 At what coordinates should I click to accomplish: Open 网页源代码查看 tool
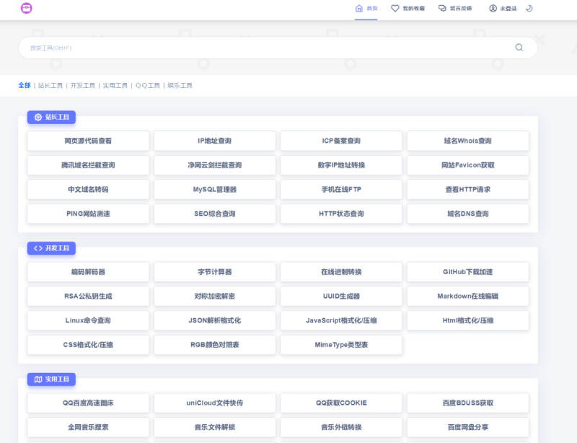(88, 141)
